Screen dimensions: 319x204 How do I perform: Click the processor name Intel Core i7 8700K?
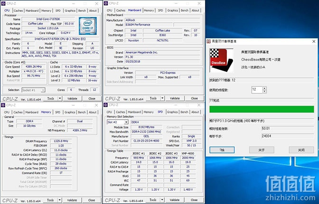48,19
